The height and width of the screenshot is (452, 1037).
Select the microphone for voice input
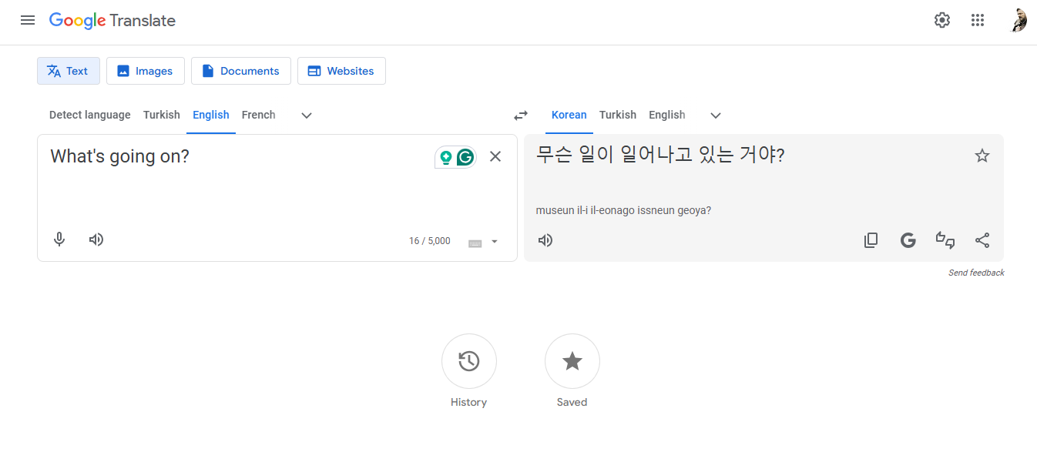click(59, 239)
